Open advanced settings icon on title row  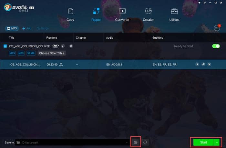coord(203,64)
